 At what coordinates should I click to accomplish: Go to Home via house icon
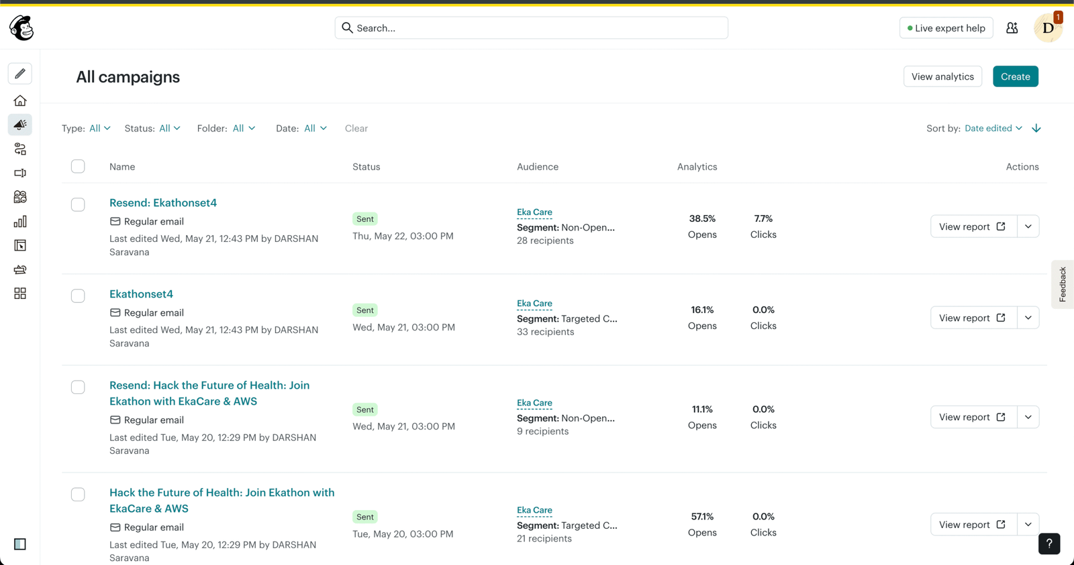(x=20, y=101)
